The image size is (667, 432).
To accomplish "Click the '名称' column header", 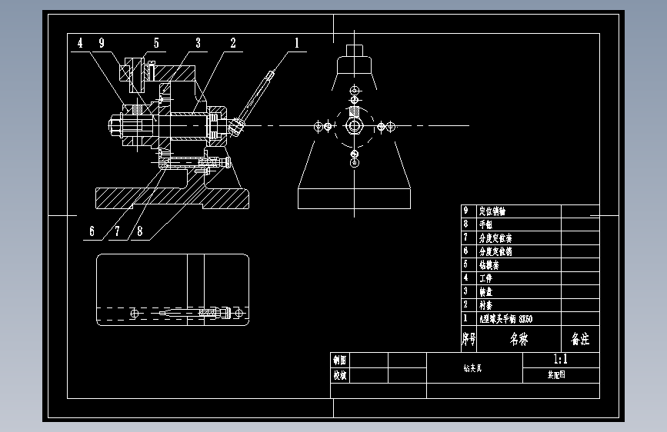I will click(x=519, y=339).
